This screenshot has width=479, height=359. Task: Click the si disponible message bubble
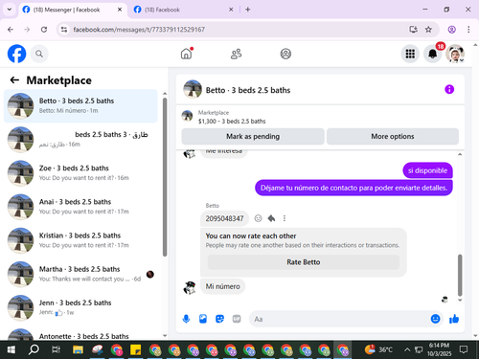point(427,170)
